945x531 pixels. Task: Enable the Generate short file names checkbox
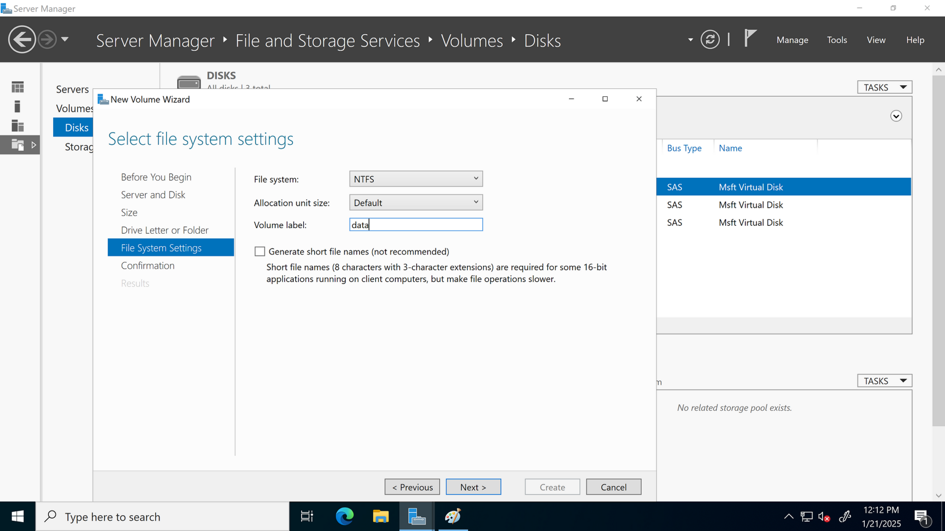point(259,251)
